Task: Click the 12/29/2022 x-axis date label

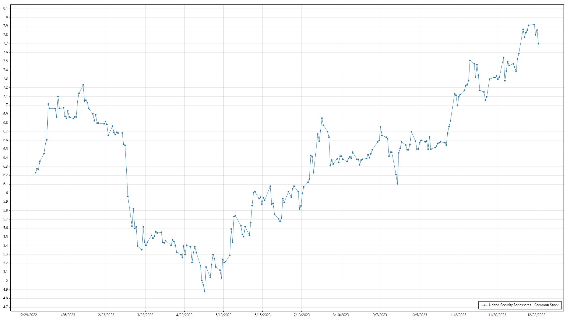Action: pyautogui.click(x=28, y=315)
